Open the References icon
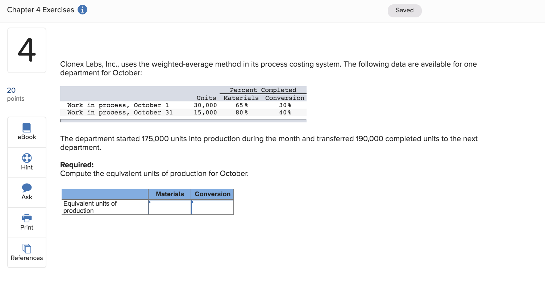Image resolution: width=545 pixels, height=281 pixels. (x=27, y=248)
